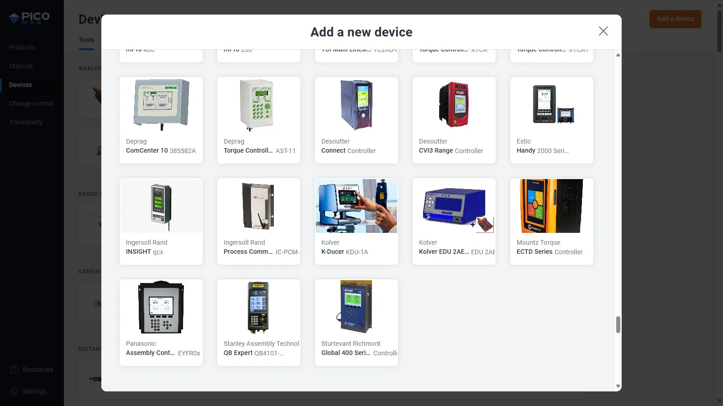Select Sturtevant Richmont Global 400 Series

[356, 323]
